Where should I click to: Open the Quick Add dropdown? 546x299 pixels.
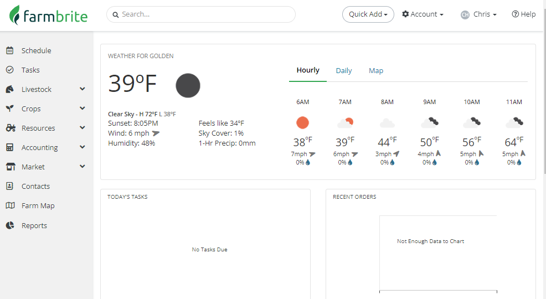[368, 14]
